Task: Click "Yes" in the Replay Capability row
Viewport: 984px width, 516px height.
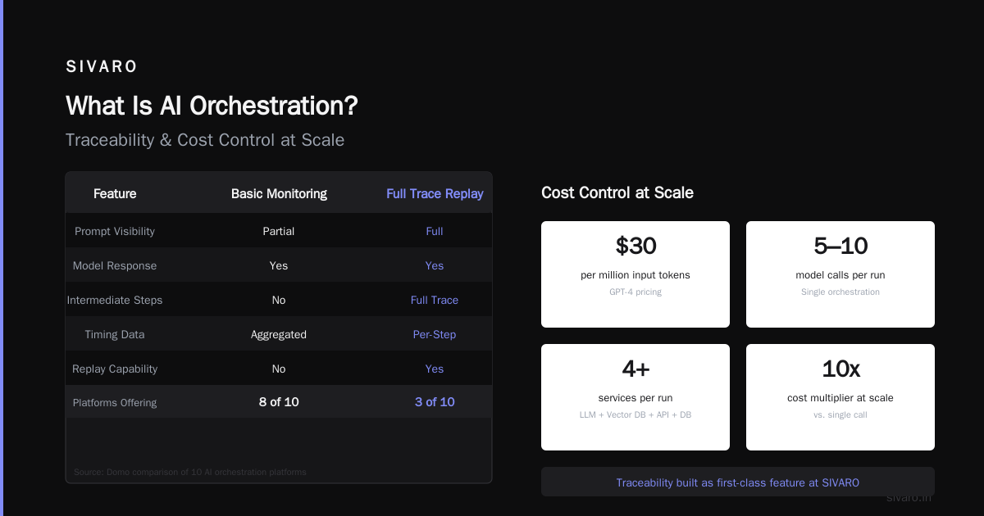Action: pyautogui.click(x=435, y=369)
